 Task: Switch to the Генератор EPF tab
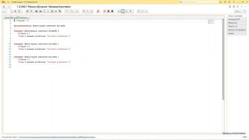[x=237, y=19]
